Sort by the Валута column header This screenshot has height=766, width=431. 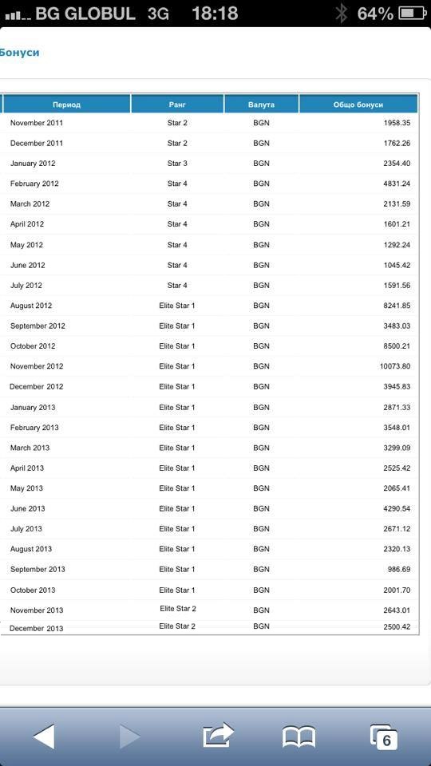coord(262,104)
